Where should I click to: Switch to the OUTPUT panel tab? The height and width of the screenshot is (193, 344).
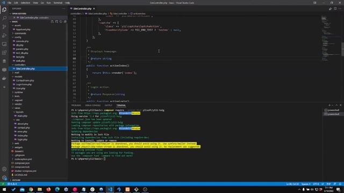pos(109,105)
